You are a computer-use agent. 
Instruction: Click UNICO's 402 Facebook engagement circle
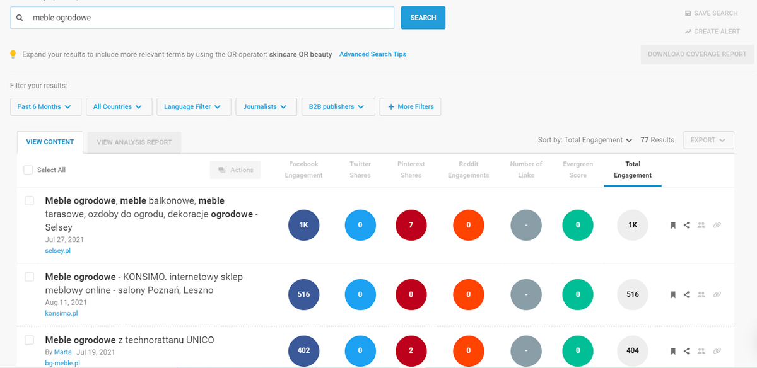pos(303,350)
